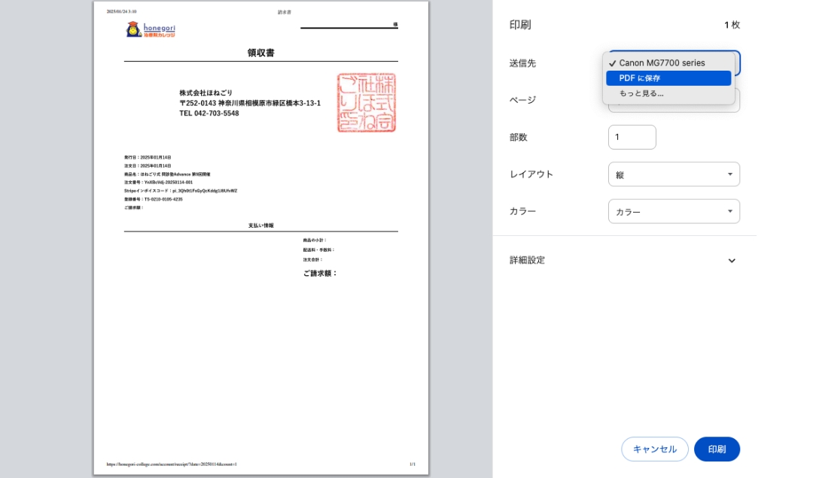This screenshot has height=478, width=813.
Task: Click the address line 〒252-0143
Action: (250, 103)
